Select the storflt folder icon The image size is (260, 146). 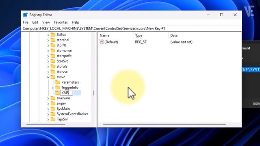[53, 45]
